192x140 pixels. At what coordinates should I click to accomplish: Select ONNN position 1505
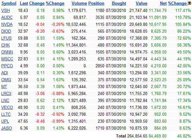tap(100, 52)
